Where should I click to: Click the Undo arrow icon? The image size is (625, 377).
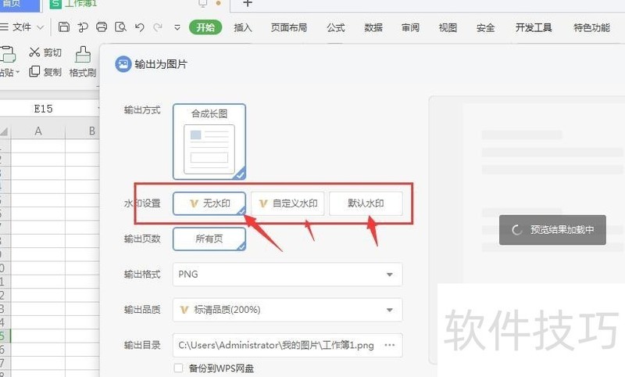(140, 27)
